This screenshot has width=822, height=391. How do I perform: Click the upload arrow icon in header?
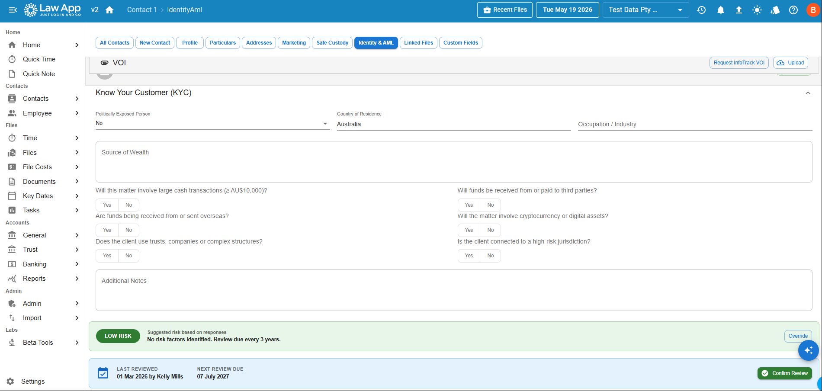[739, 10]
